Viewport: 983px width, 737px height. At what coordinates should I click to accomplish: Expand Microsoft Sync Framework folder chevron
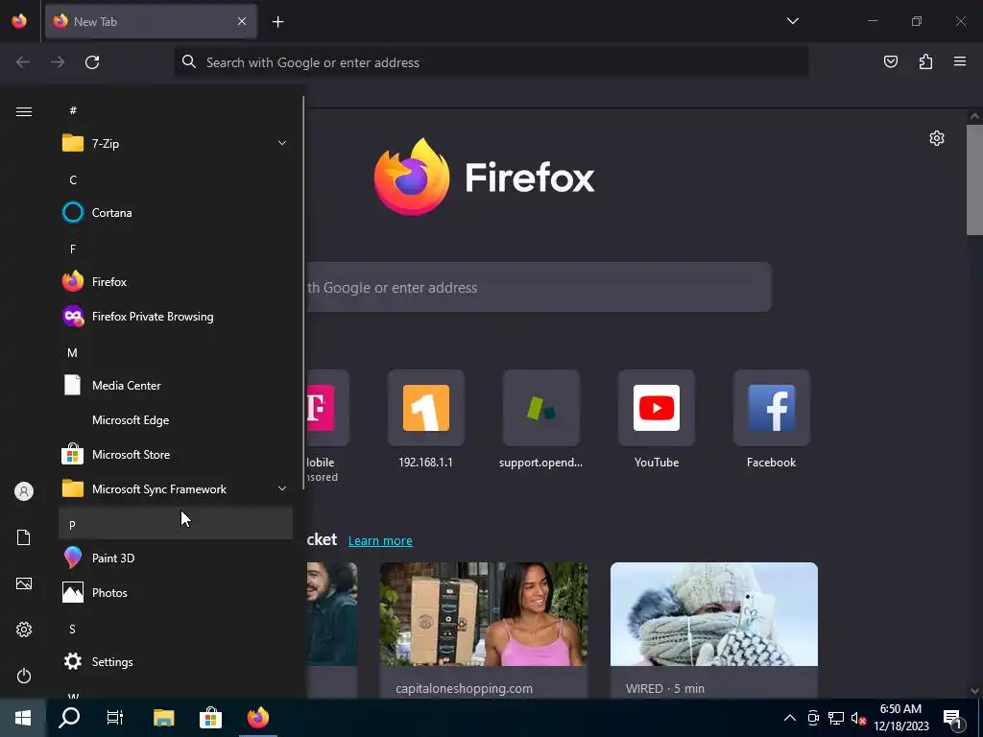282,488
